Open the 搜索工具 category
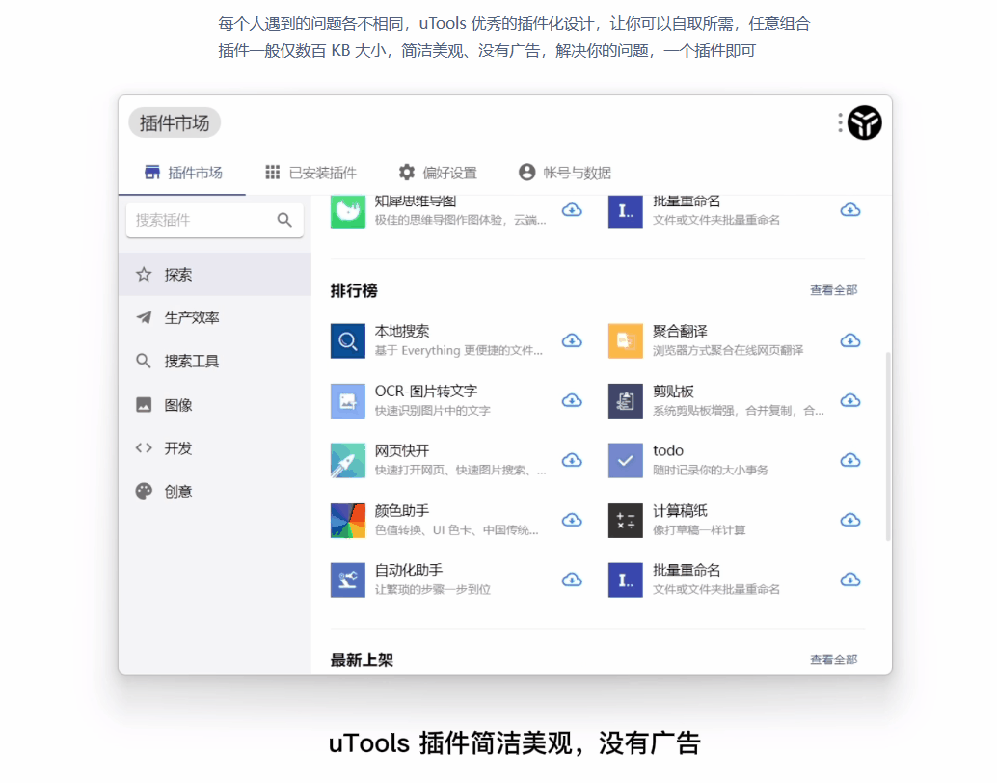The image size is (997, 783). [215, 362]
